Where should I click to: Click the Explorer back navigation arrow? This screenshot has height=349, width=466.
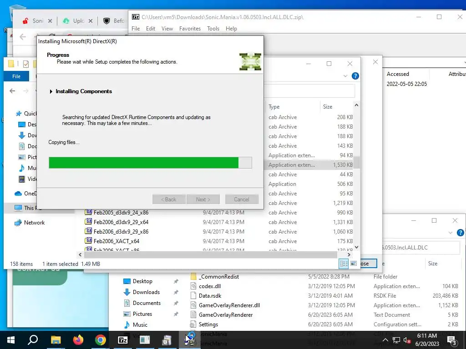coord(12,91)
